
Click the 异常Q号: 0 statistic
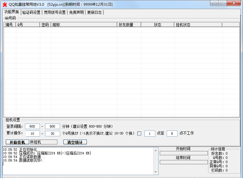coord(218,166)
